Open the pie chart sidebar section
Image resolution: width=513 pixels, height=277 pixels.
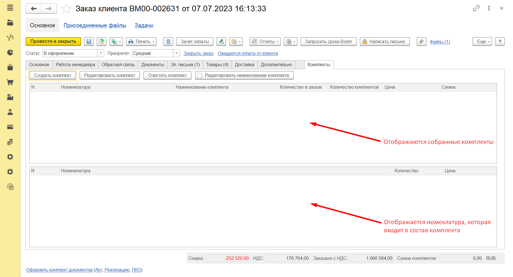pos(10,52)
